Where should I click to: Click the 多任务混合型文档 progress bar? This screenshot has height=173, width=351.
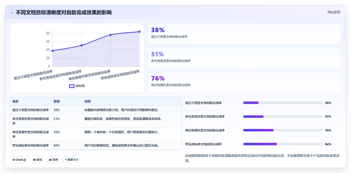tap(283, 117)
